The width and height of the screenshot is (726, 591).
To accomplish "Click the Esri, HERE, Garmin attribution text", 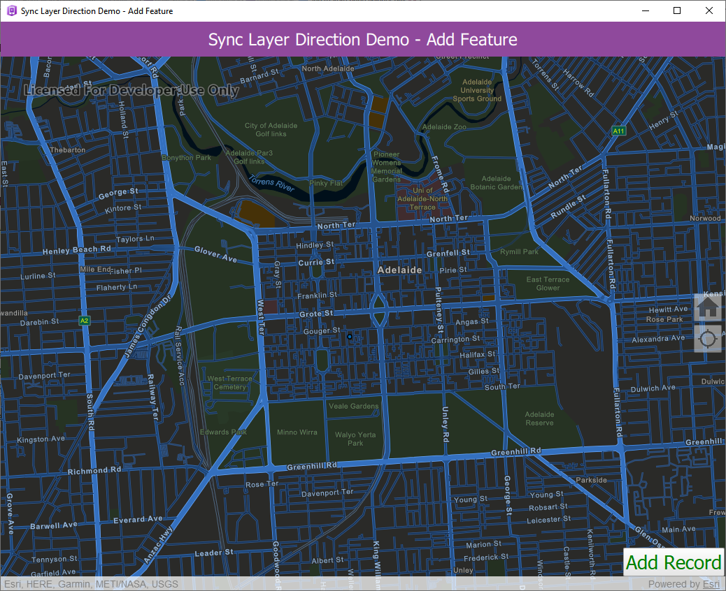I will [91, 584].
